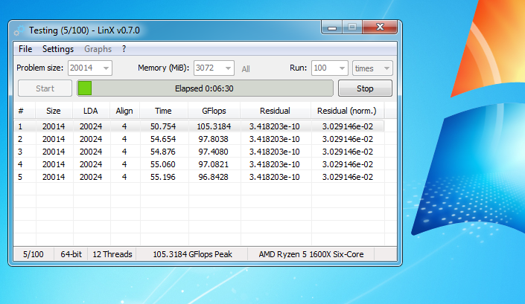The image size is (525, 304).
Task: Click the 105.3184 GFlops Peak status
Action: click(x=193, y=254)
